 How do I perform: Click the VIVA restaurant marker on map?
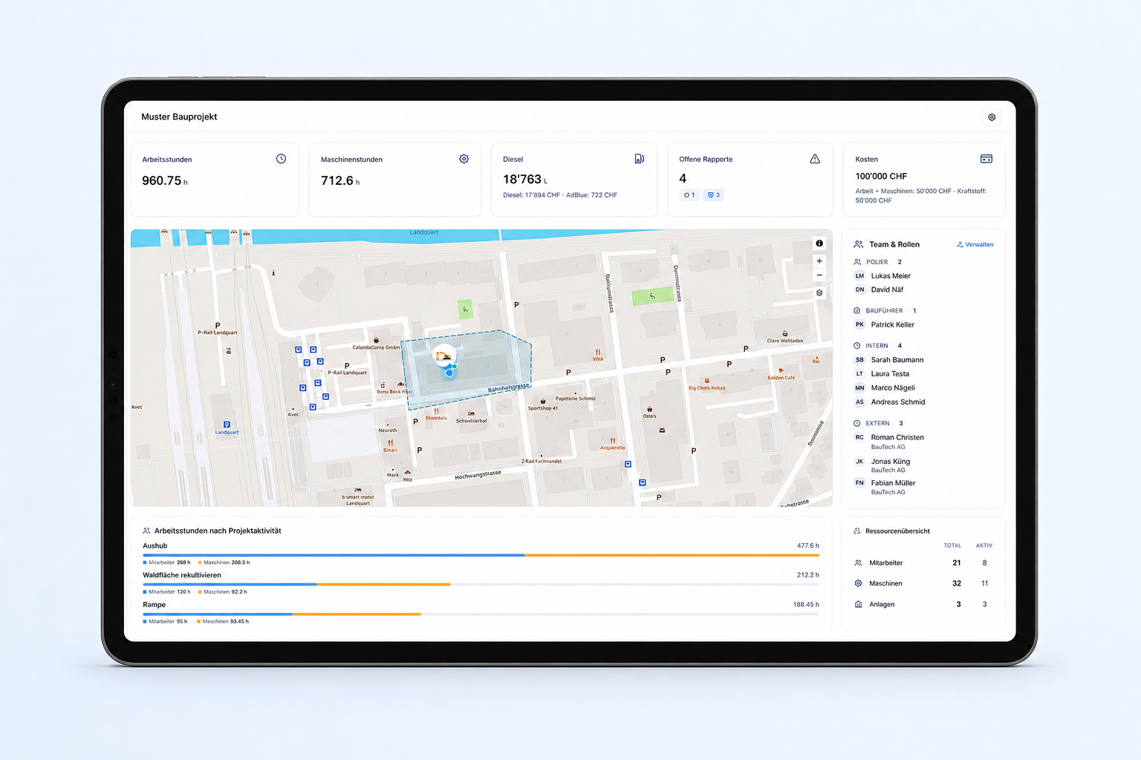(x=598, y=353)
